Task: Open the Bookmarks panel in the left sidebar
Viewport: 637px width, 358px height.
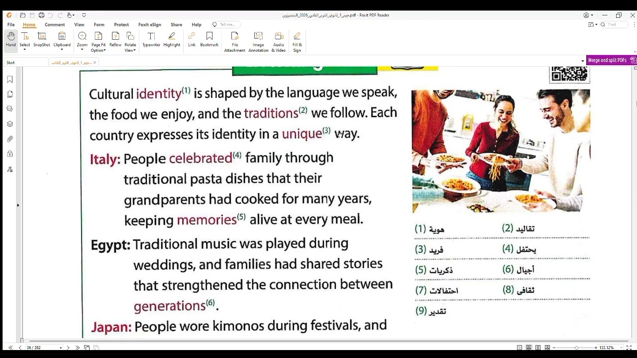Action: [10, 80]
